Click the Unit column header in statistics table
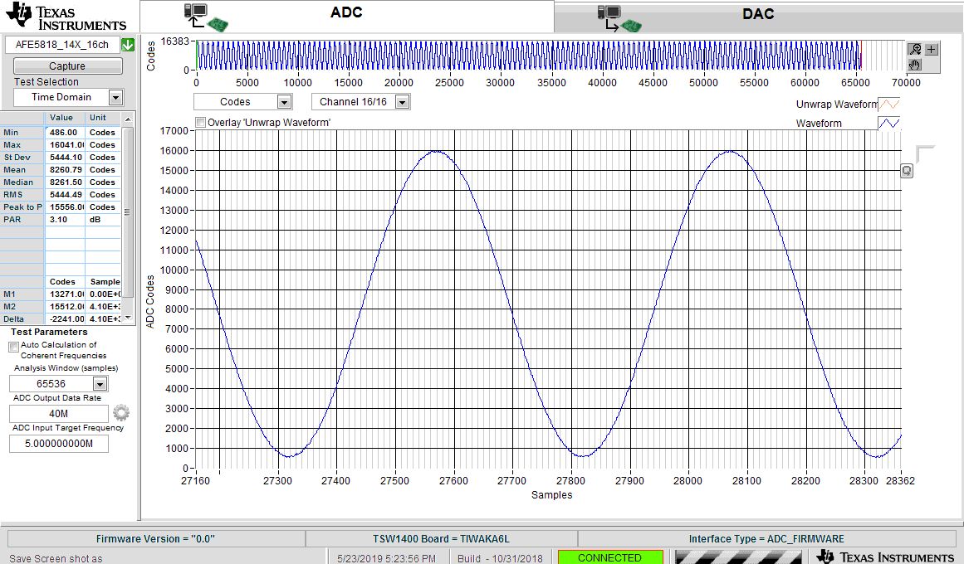 pos(98,117)
